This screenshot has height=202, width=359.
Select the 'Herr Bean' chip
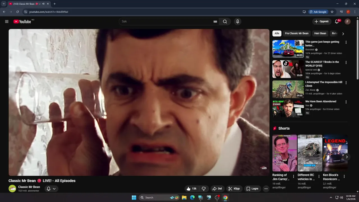click(320, 33)
